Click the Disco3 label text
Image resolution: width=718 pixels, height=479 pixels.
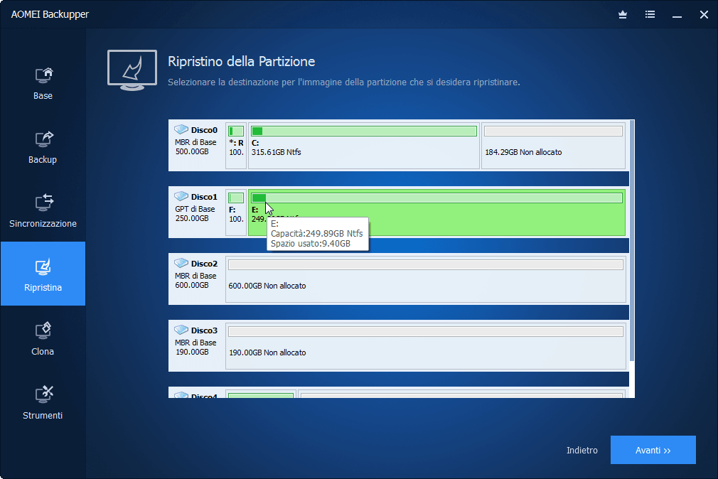point(204,330)
